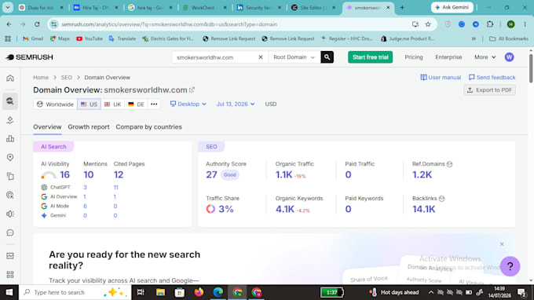
Task: Open the Content copy sidebar icon
Action: [10, 176]
